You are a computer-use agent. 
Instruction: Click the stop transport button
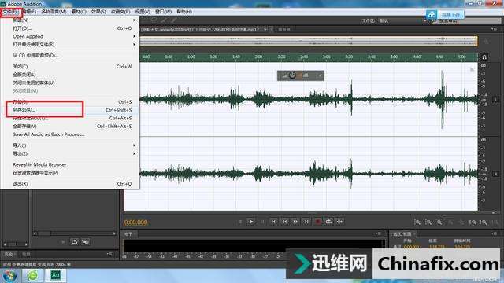pos(240,222)
